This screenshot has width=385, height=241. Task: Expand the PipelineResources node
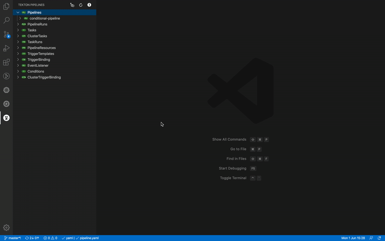(18, 48)
